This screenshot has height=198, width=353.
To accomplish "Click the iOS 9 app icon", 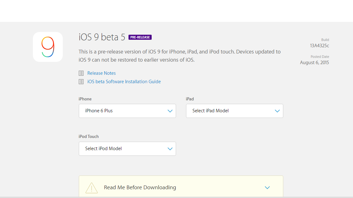I will tap(48, 47).
